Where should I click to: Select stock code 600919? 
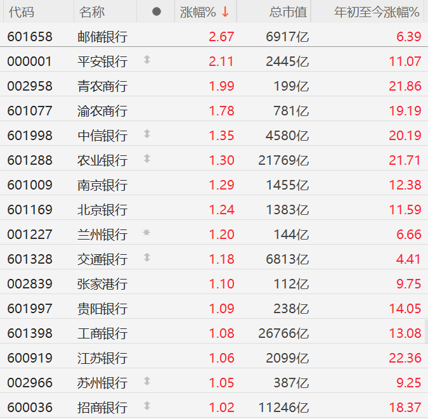[x=30, y=358]
